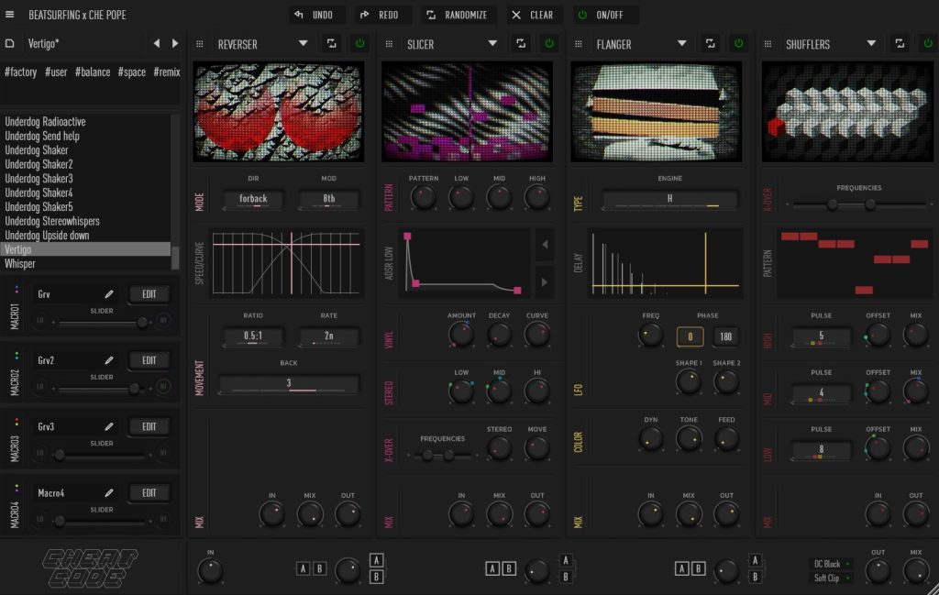The width and height of the screenshot is (939, 595).
Task: Disable the Slicer module power button
Action: point(549,43)
